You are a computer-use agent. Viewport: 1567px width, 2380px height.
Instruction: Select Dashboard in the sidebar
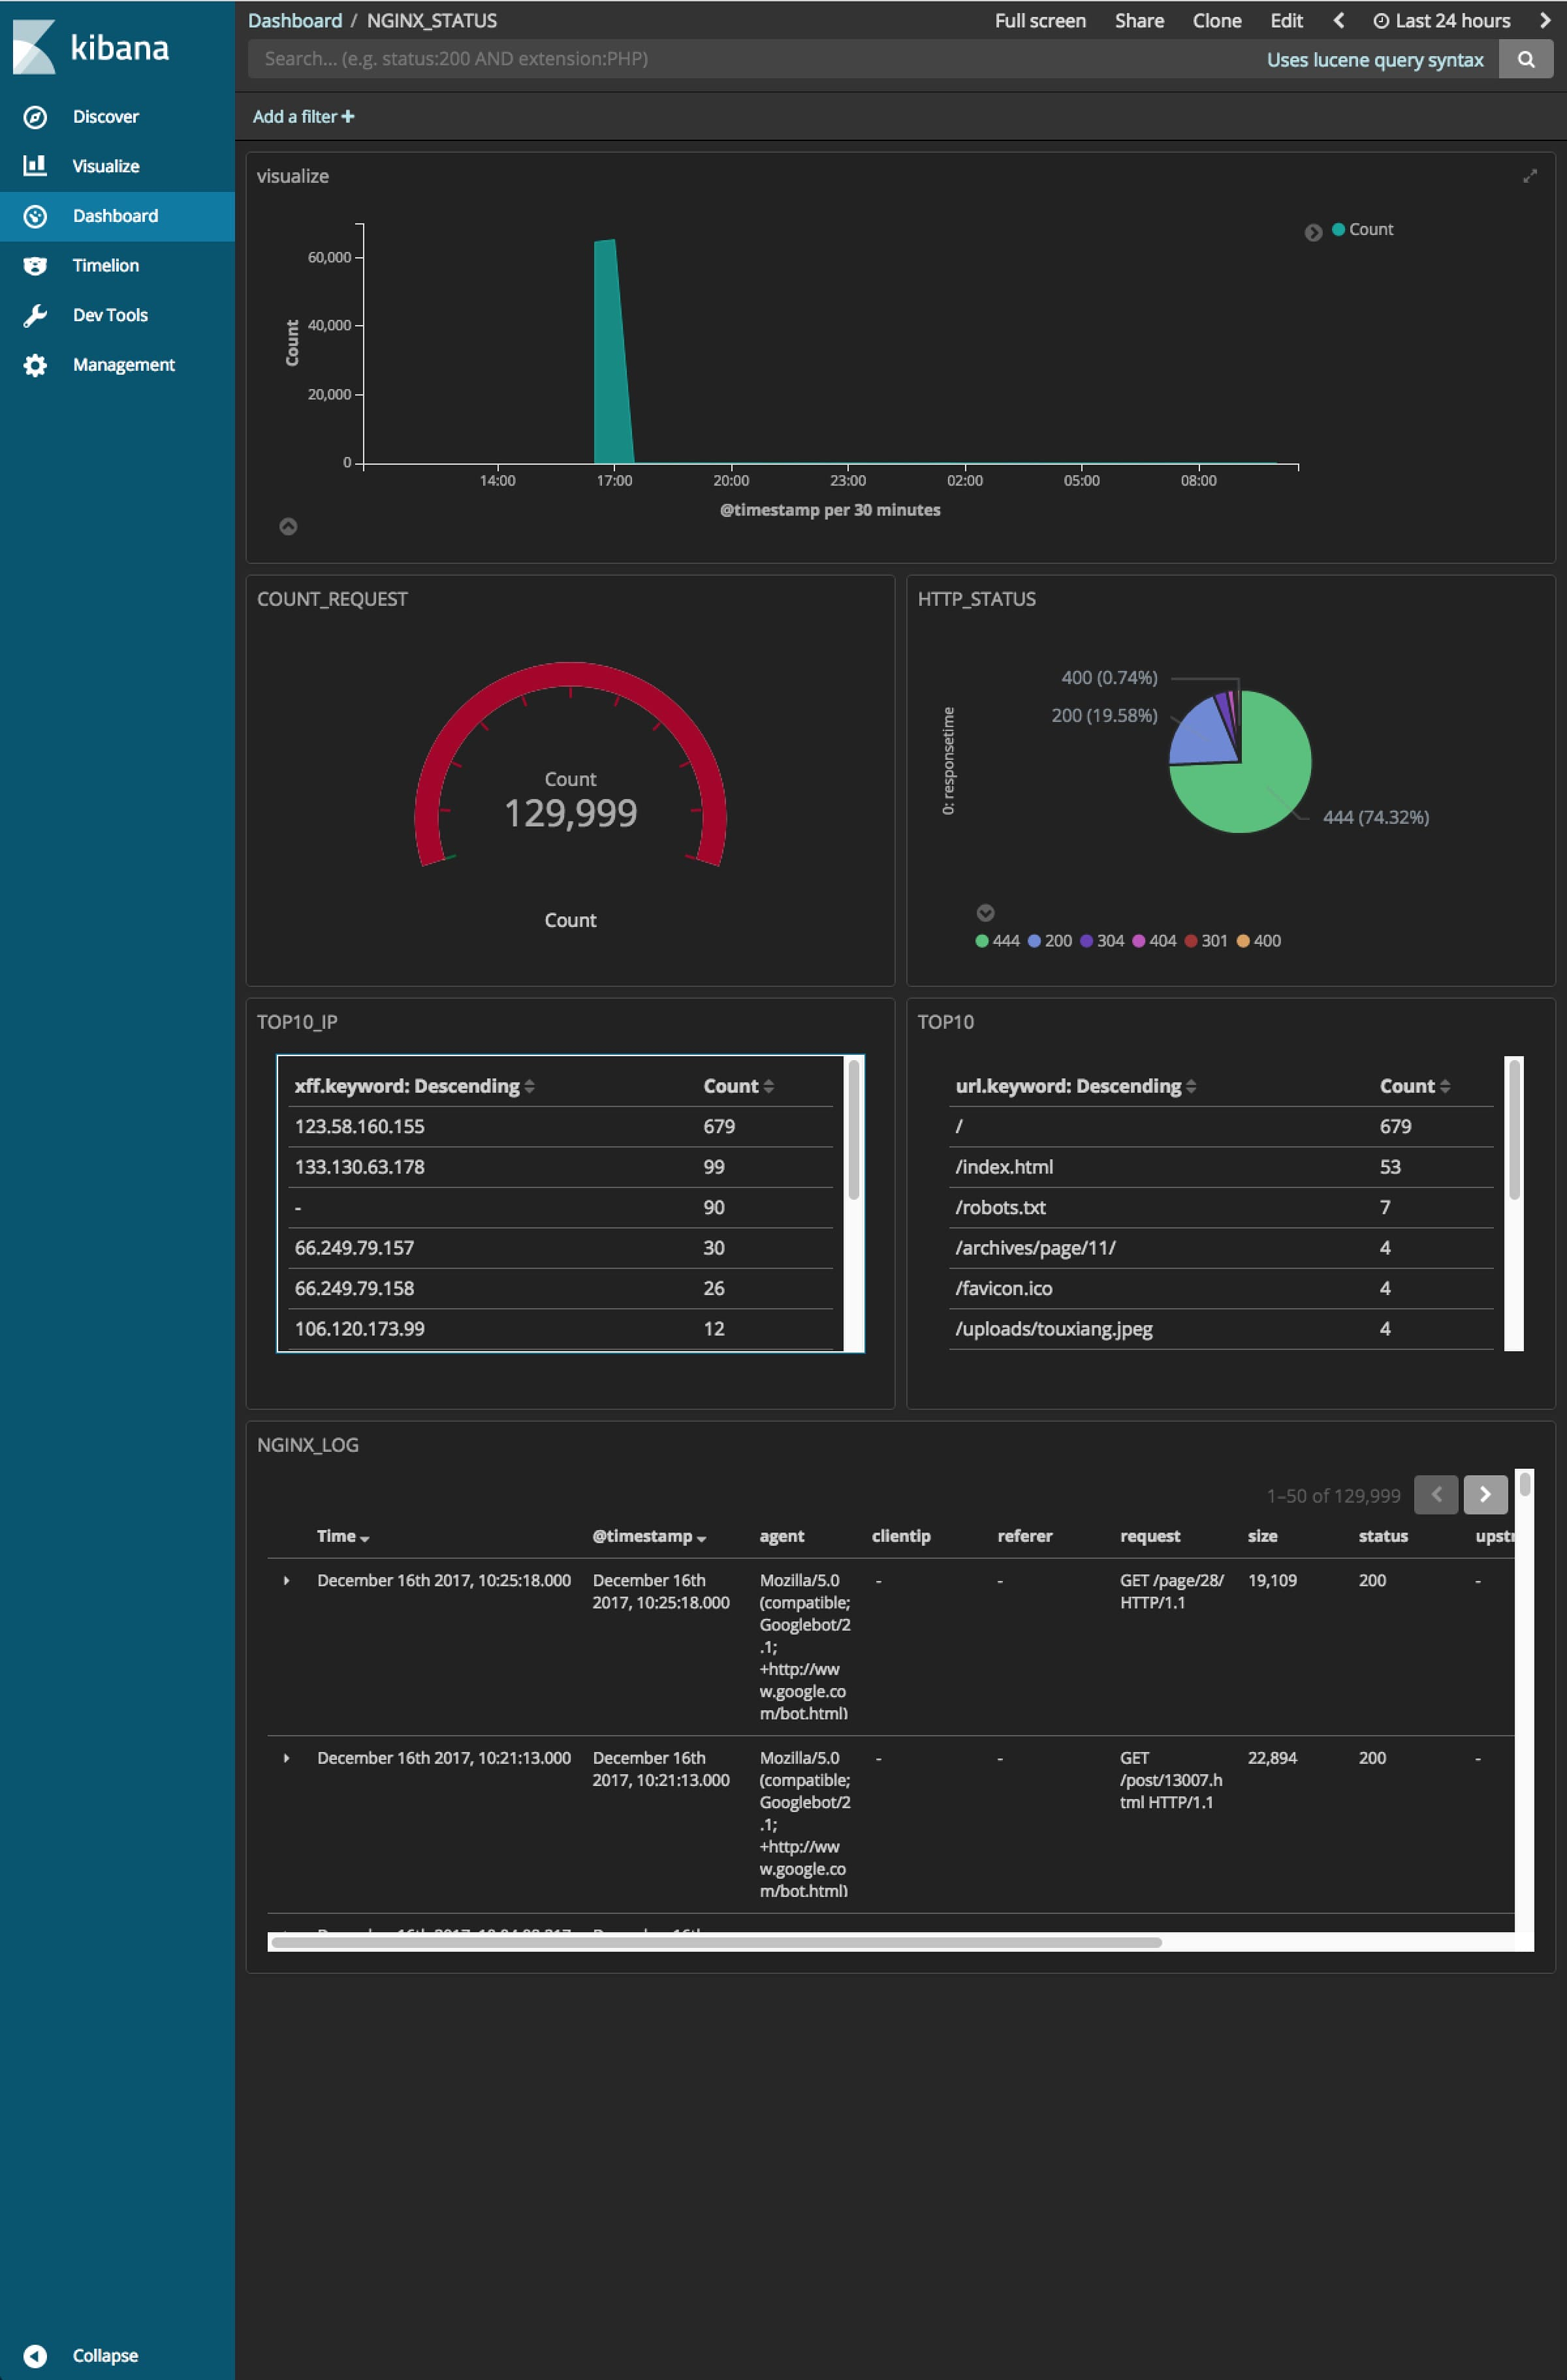pos(115,216)
